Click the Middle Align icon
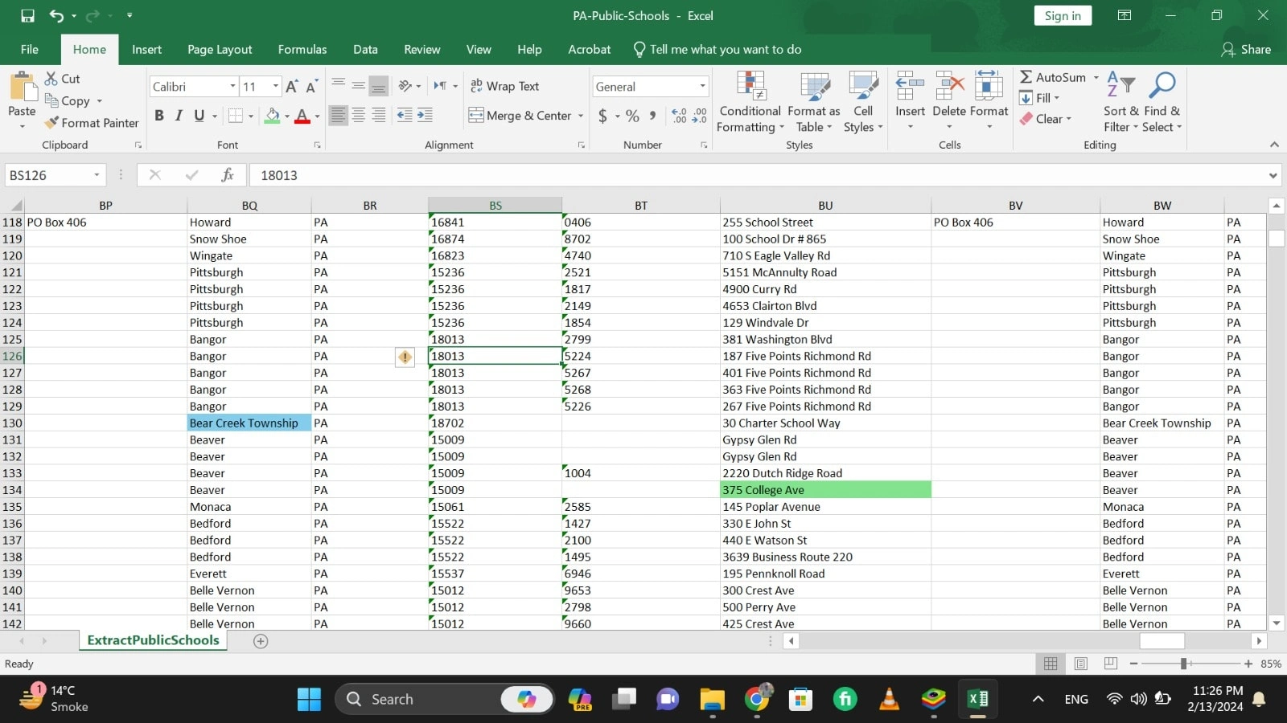1287x723 pixels. pyautogui.click(x=359, y=86)
